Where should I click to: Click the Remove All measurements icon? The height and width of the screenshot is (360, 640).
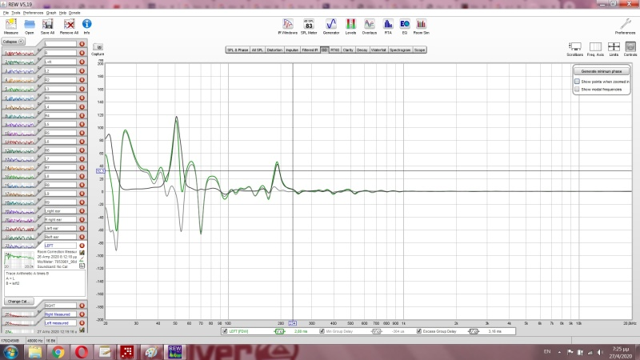pyautogui.click(x=70, y=26)
